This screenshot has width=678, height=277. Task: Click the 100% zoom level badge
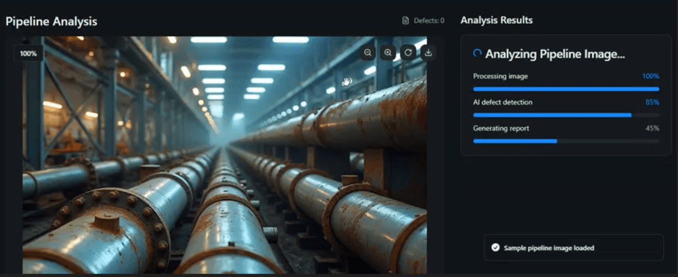click(x=28, y=53)
